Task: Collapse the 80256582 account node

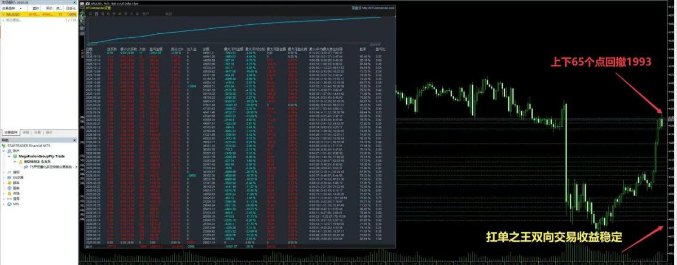Action: 15,161
